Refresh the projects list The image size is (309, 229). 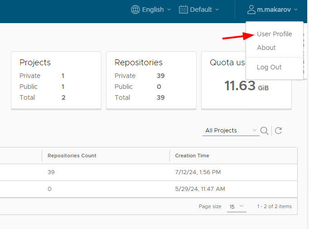point(278,131)
